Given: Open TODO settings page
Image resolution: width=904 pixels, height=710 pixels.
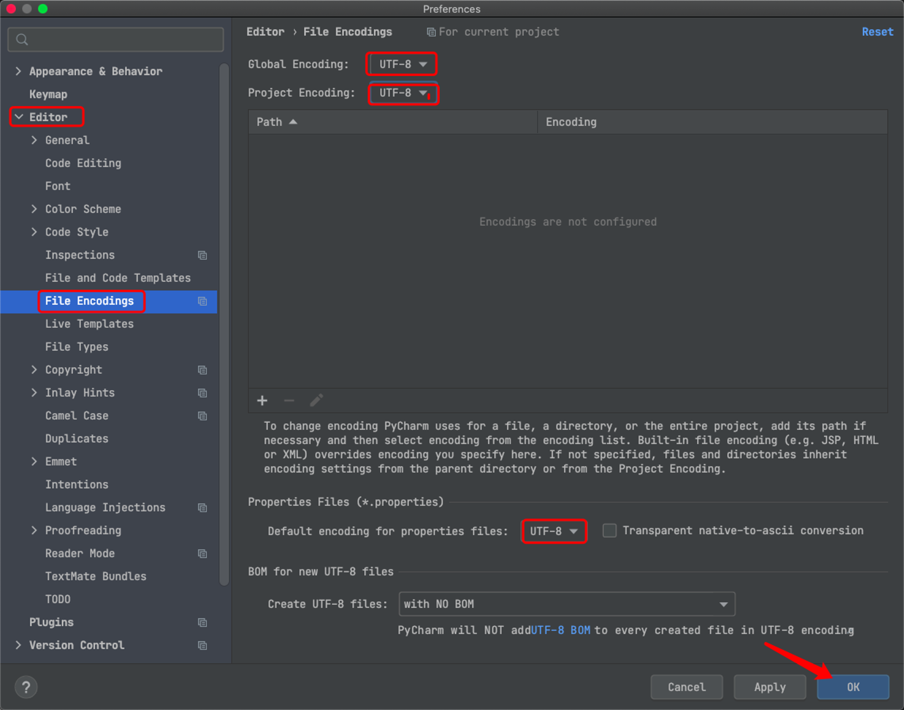Looking at the screenshot, I should 58,599.
